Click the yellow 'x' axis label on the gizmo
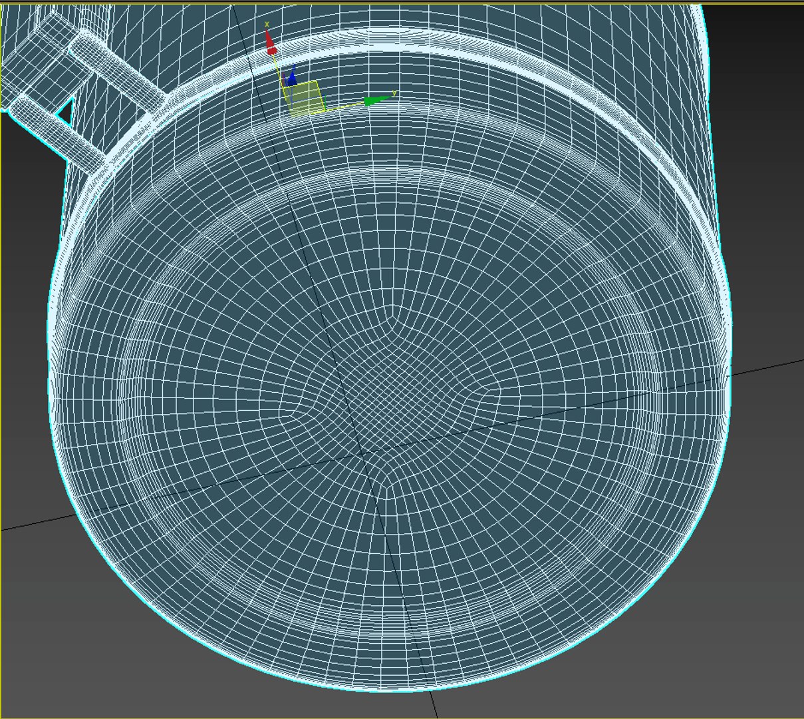Image resolution: width=804 pixels, height=719 pixels. (x=267, y=24)
